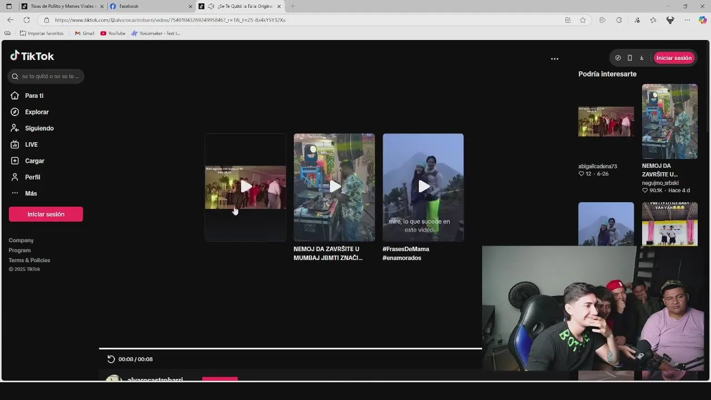This screenshot has width=711, height=400.
Task: Add page to favorites star
Action: [x=583, y=20]
